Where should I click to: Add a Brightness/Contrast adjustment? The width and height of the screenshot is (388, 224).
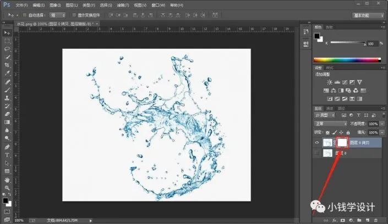330,82
